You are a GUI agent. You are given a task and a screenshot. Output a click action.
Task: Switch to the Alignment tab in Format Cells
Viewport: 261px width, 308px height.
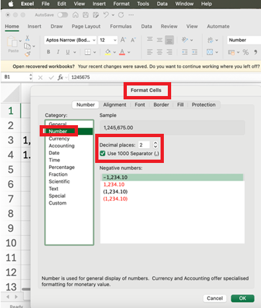click(115, 105)
